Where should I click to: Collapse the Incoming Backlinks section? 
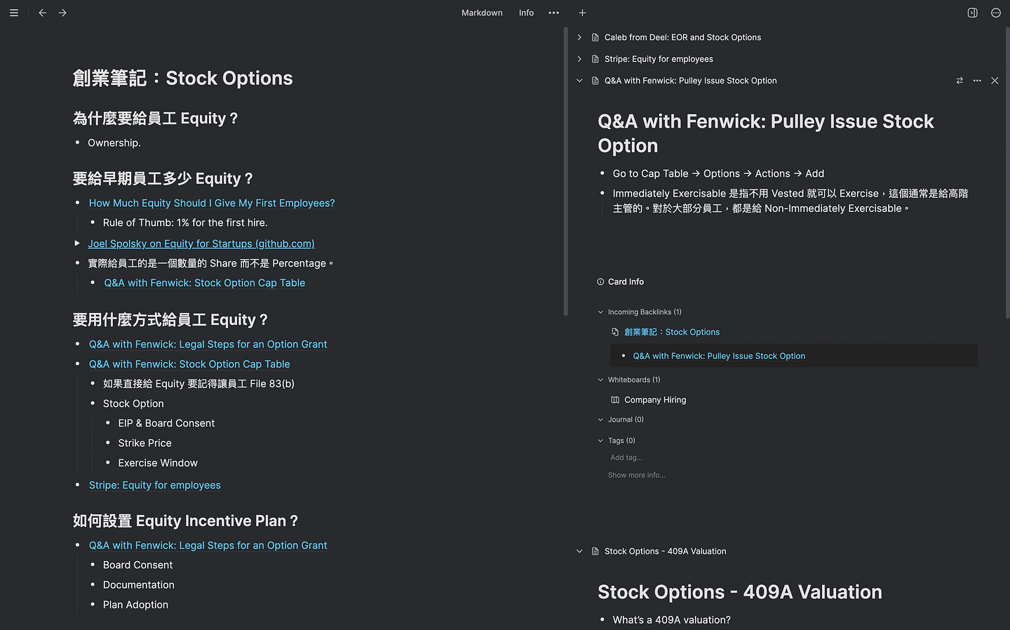tap(600, 312)
